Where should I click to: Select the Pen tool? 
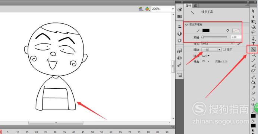(x=253, y=39)
